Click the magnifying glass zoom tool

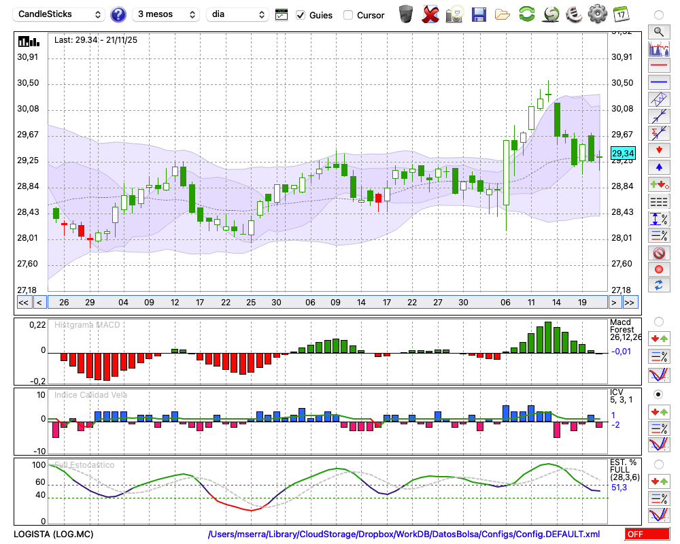coord(658,31)
